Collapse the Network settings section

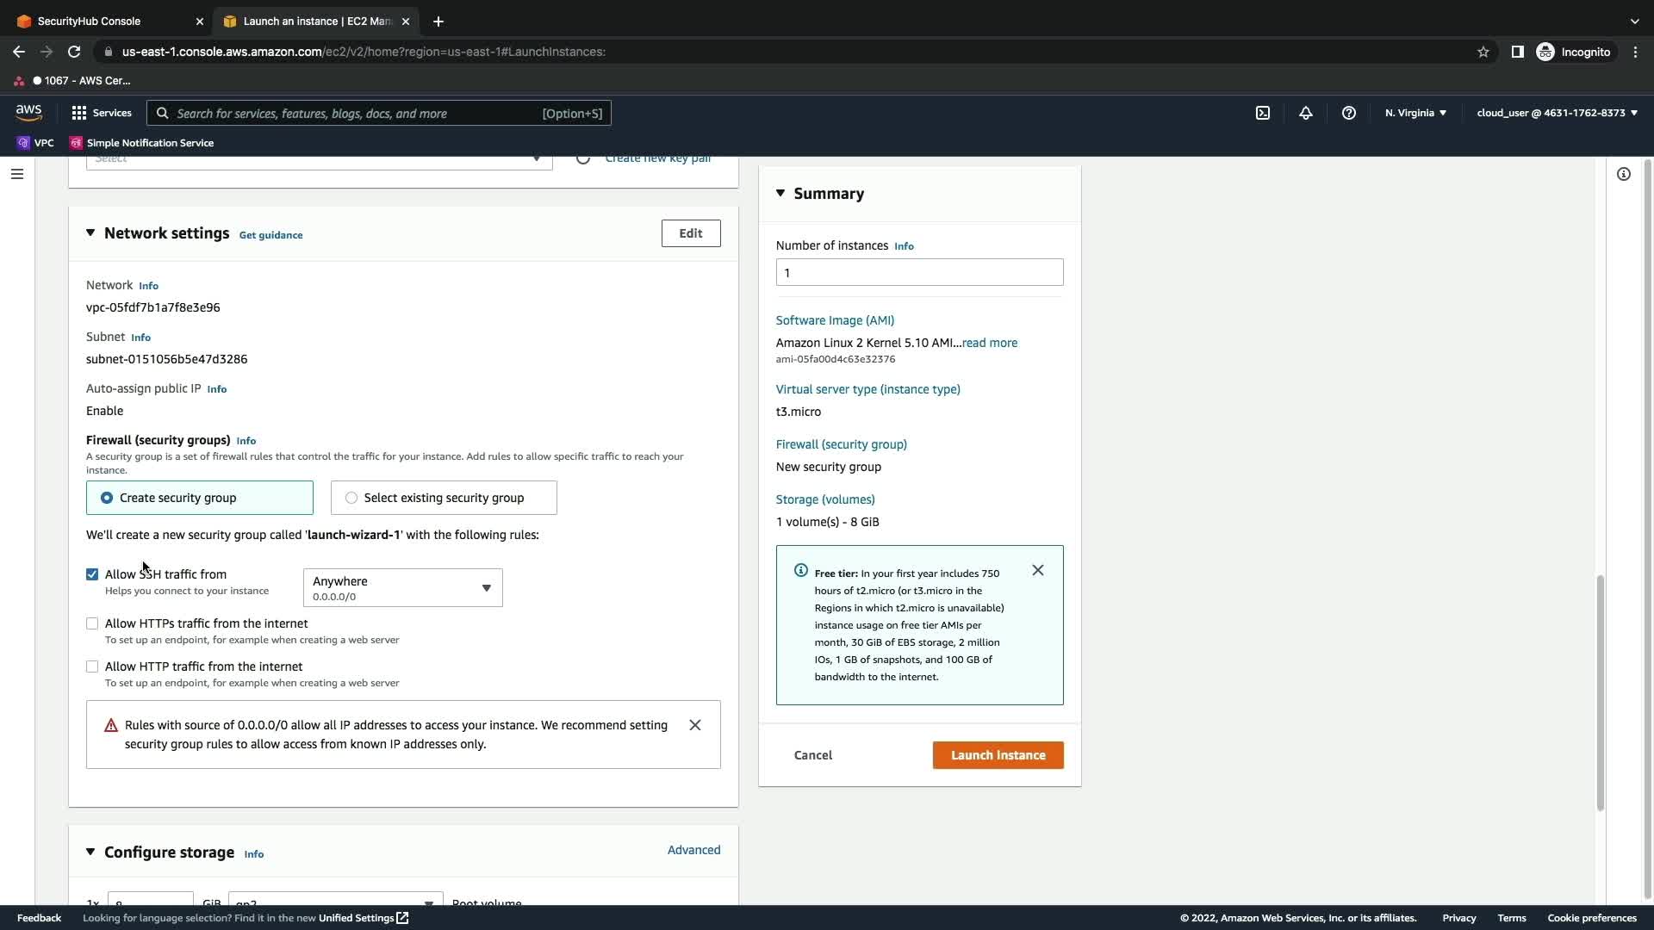point(90,233)
